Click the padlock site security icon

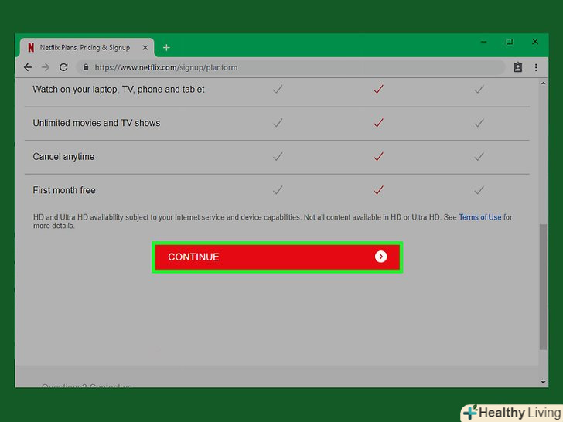(x=85, y=67)
